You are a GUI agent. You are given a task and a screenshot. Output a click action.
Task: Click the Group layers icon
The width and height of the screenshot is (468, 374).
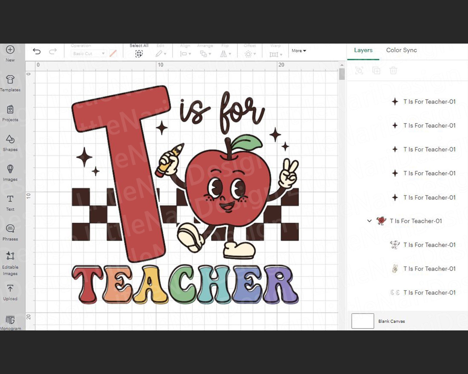click(359, 70)
